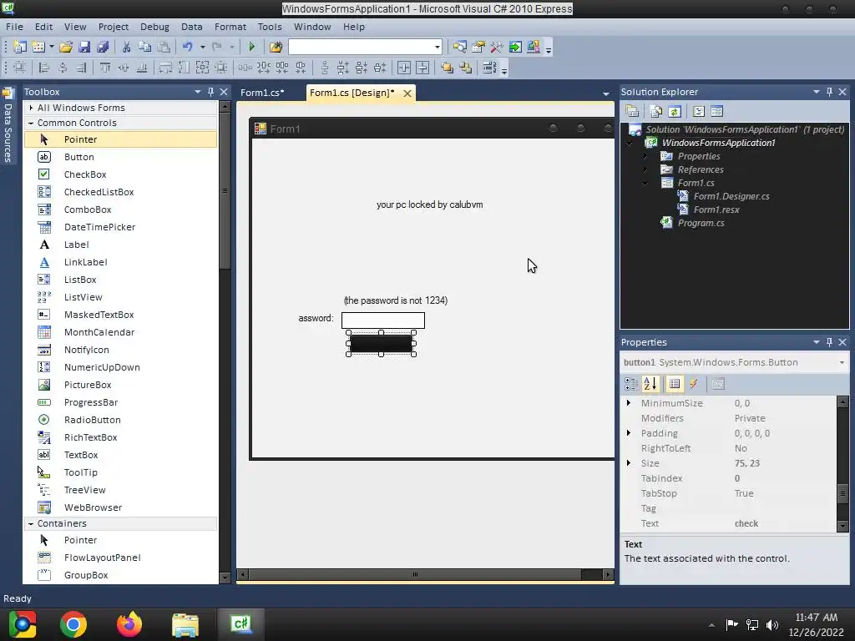Click the Make Same Size layout icon
The height and width of the screenshot is (641, 855).
point(202,68)
